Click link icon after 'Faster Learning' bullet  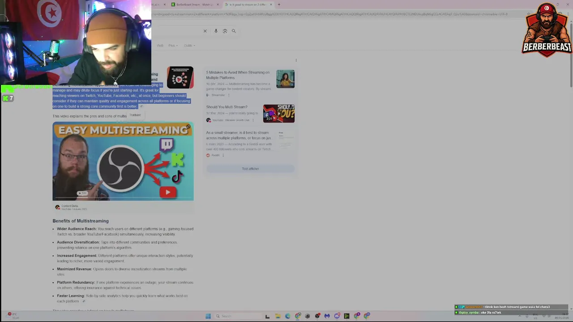[83, 301]
